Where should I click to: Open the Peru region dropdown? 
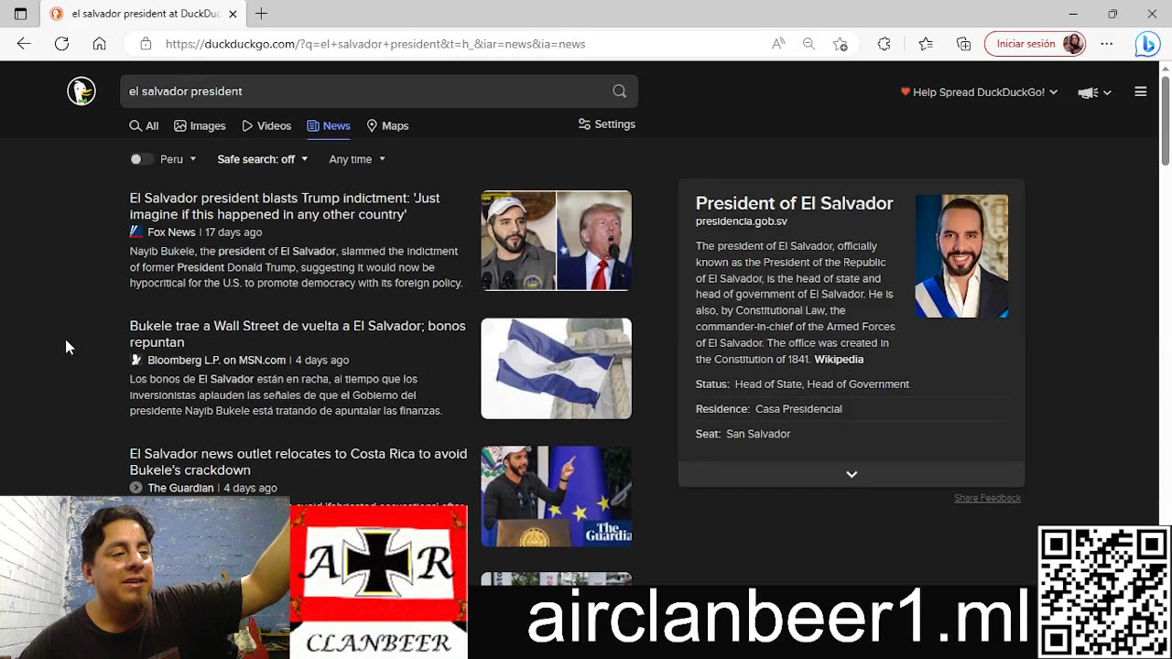point(179,159)
